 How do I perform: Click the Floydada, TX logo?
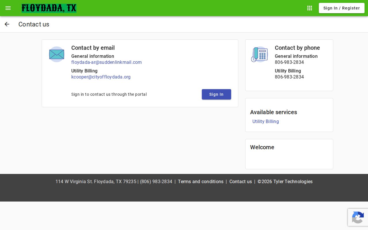[49, 8]
